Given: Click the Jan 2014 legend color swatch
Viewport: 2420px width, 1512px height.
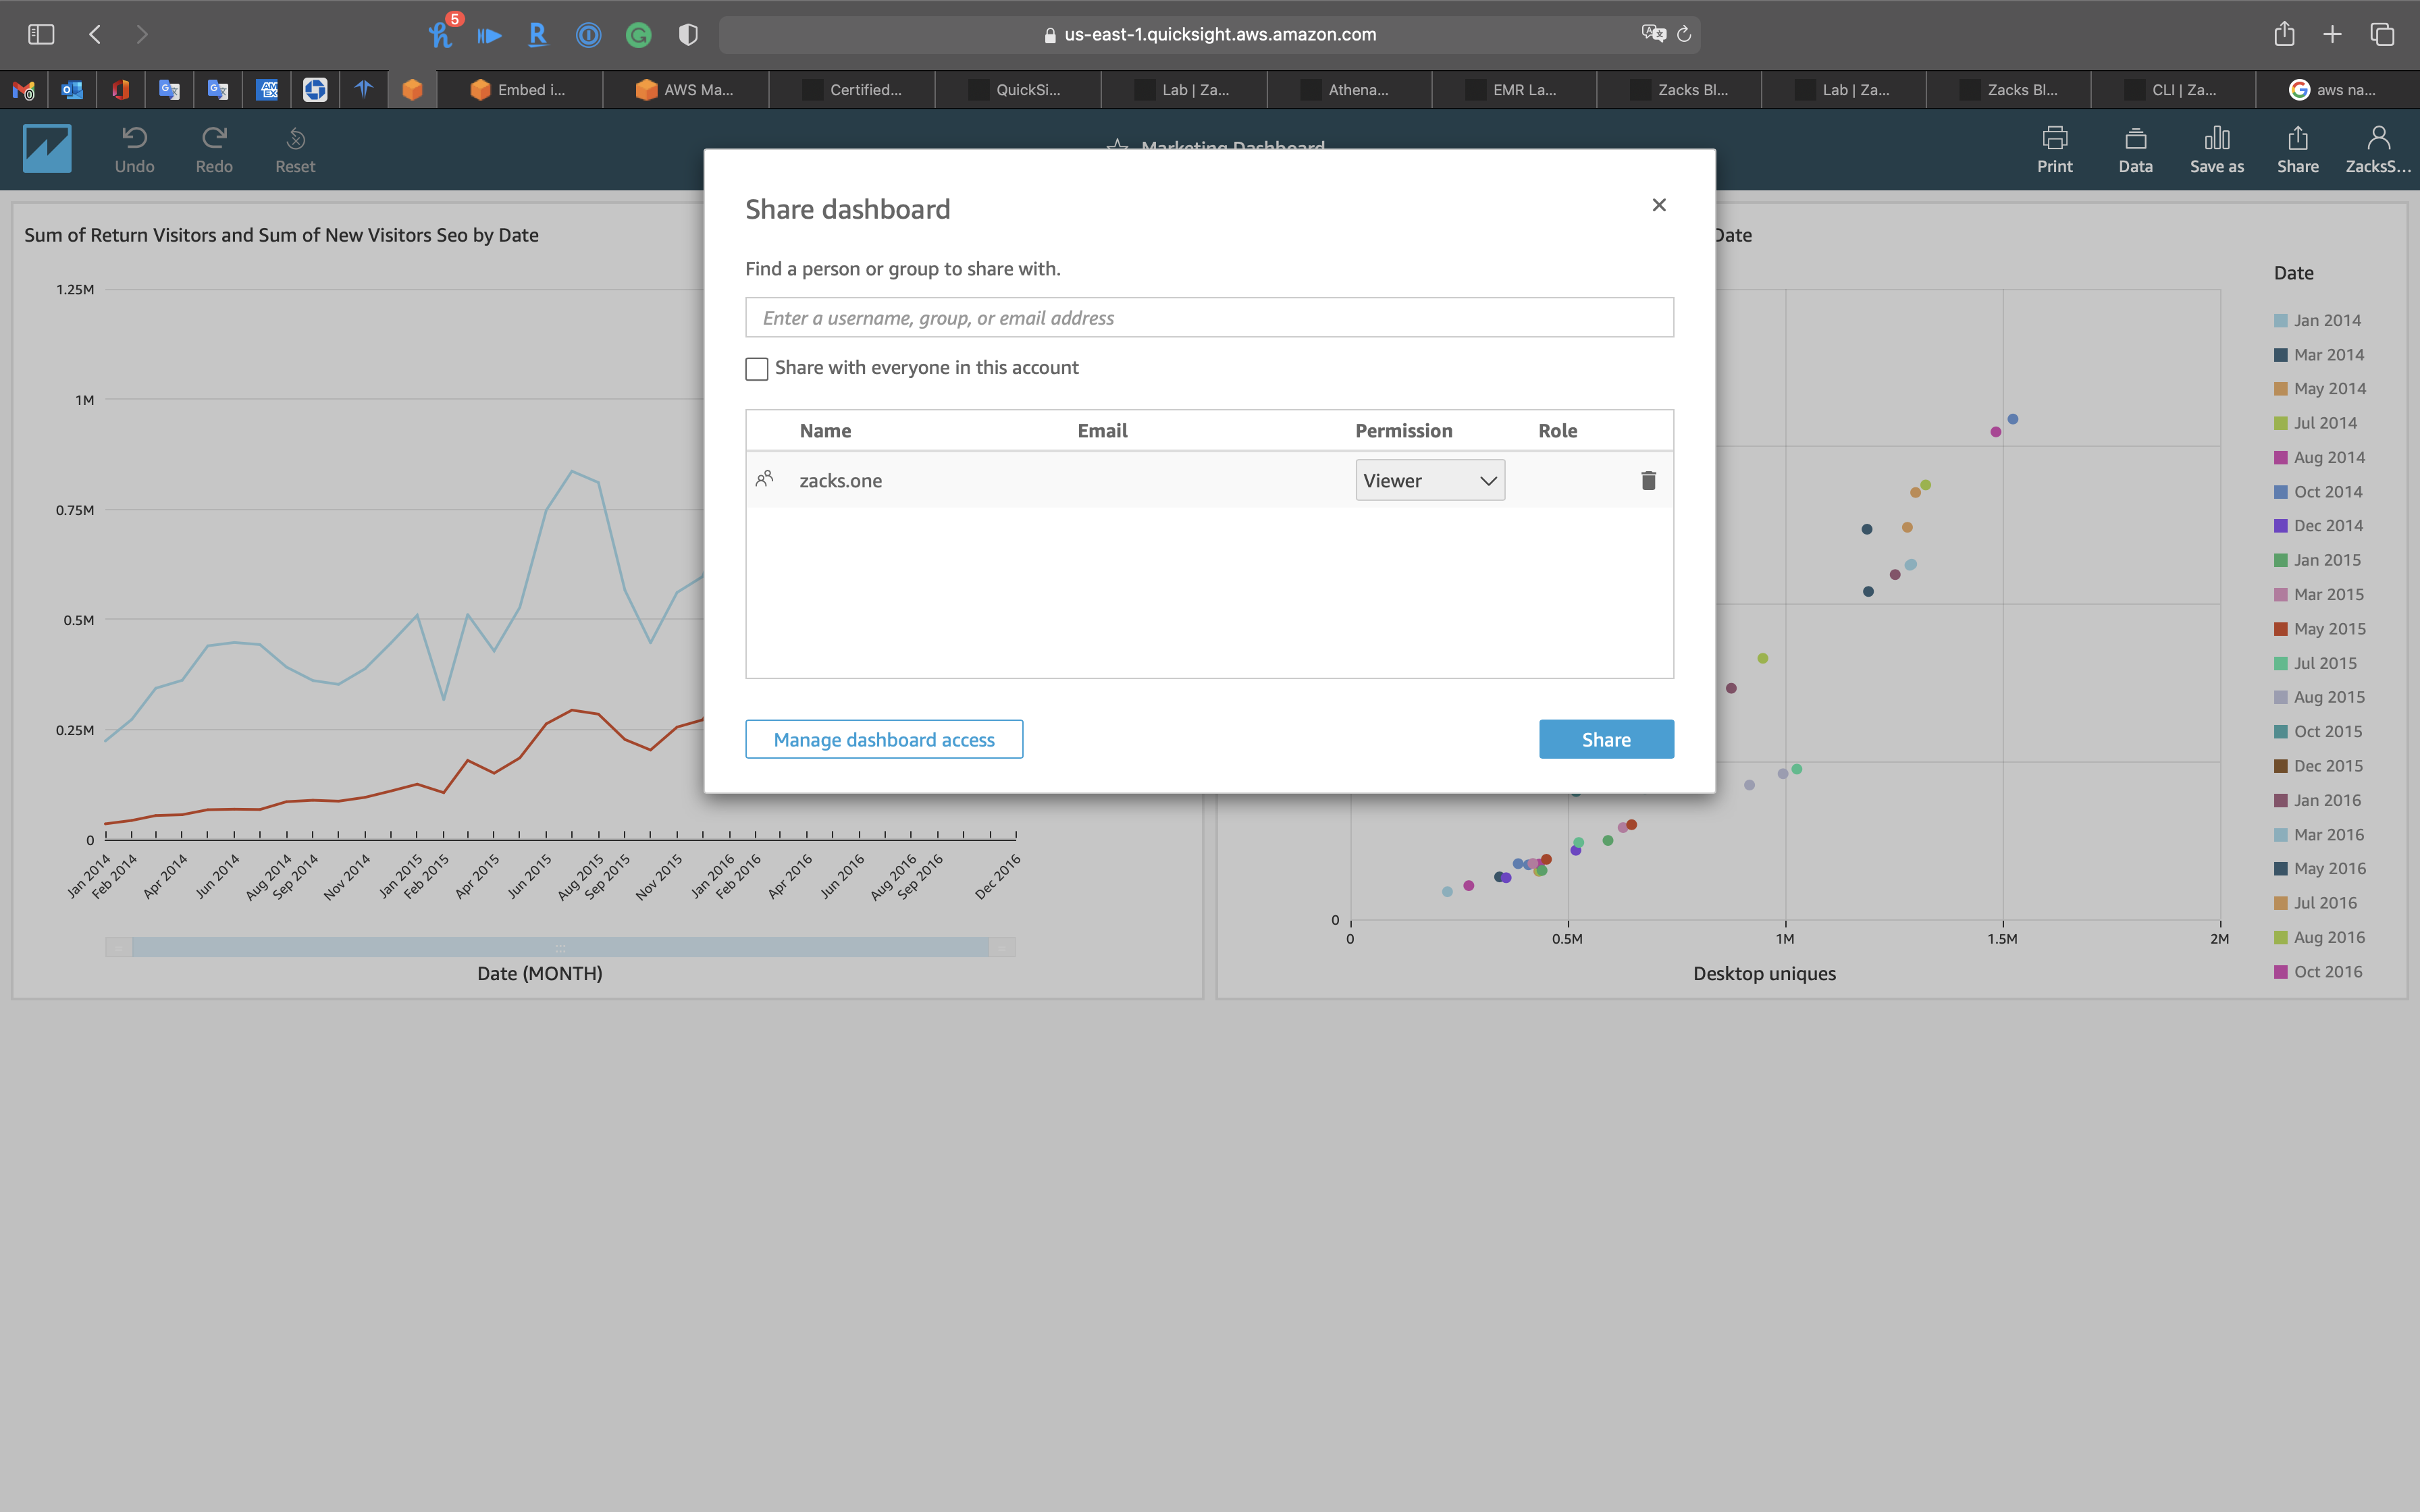Looking at the screenshot, I should pyautogui.click(x=2281, y=321).
